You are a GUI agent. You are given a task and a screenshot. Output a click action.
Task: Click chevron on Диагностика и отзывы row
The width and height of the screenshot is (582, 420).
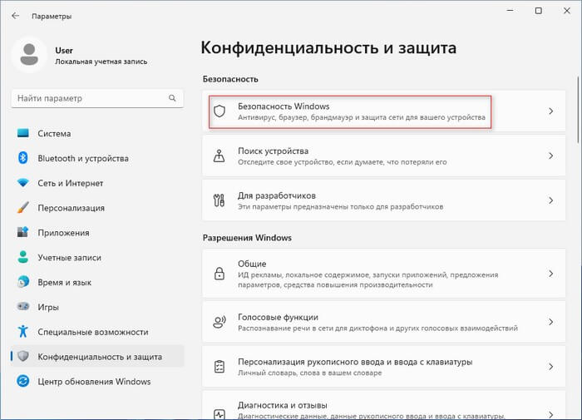tap(550, 414)
